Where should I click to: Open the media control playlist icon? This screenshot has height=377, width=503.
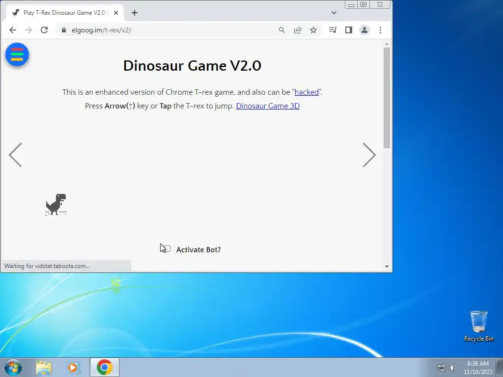[333, 30]
